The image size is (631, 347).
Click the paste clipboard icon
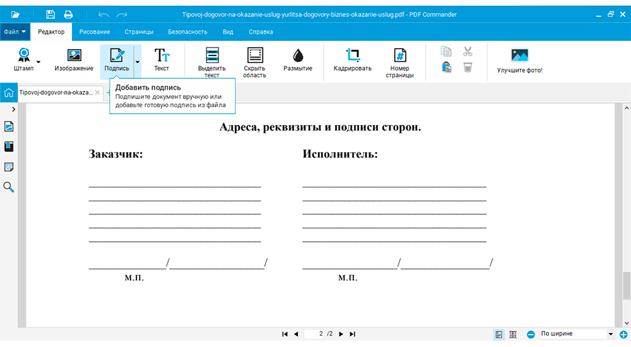pyautogui.click(x=446, y=68)
